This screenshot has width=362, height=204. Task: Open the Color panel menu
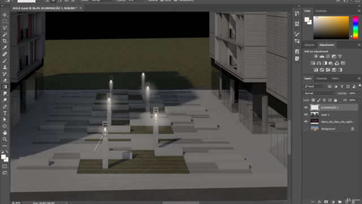tap(359, 11)
